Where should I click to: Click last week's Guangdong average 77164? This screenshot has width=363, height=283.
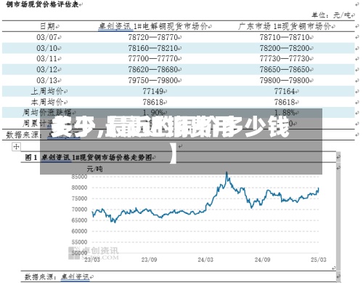(285, 91)
